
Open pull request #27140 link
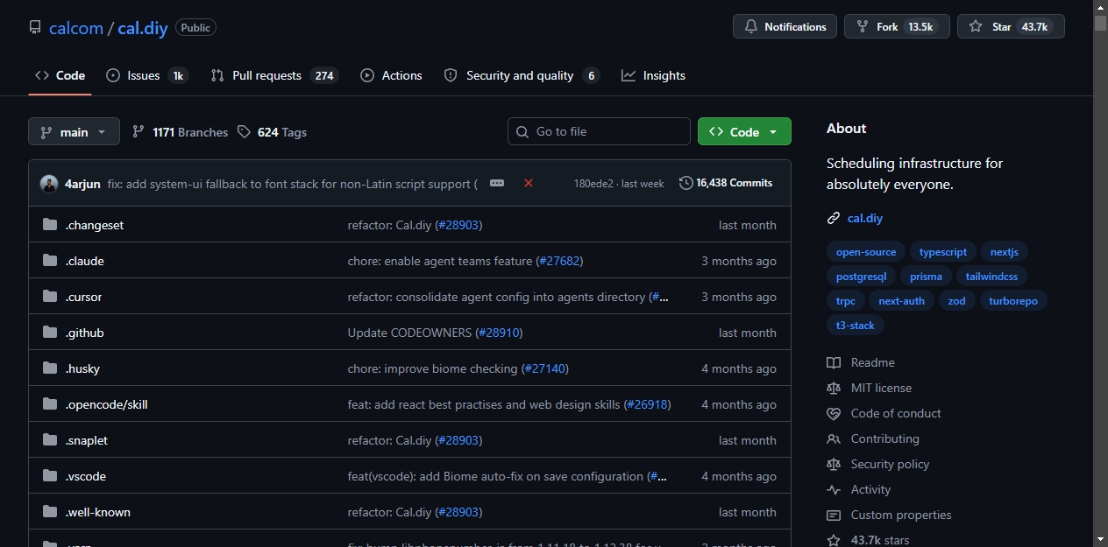point(545,368)
